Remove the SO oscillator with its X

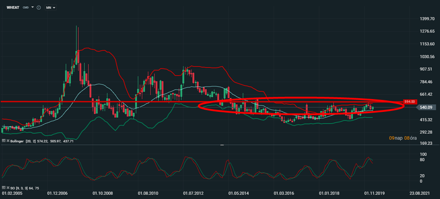[8, 188]
